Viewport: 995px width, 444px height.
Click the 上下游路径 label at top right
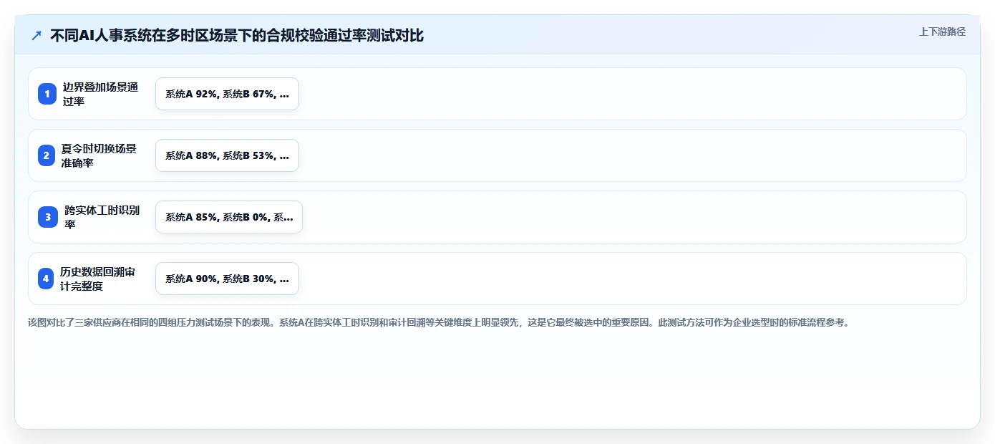click(x=942, y=32)
